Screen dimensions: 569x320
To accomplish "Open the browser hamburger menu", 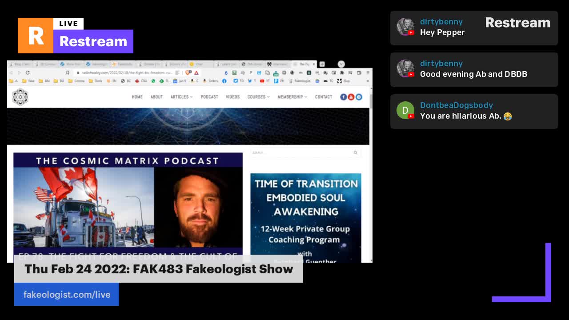I will [368, 73].
